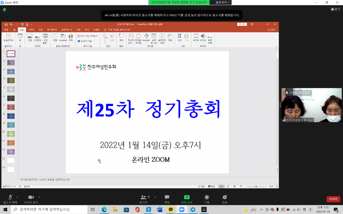Screen dimensions: 343x214
Task: Insert a 텍스트 상자 (Text Box)
Action: tap(131, 39)
